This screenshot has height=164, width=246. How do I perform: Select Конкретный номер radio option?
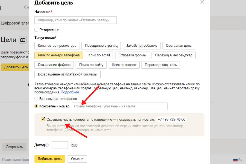click(x=36, y=106)
